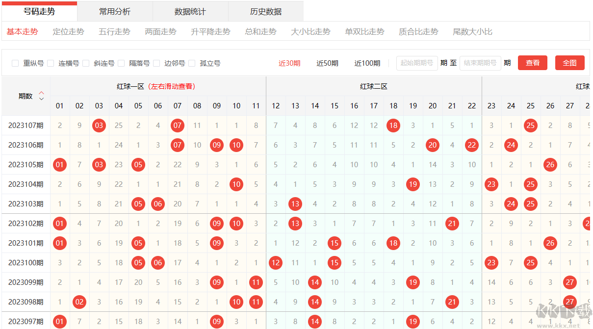This screenshot has height=329, width=593.
Task: Click the 2023105期 row label
Action: coord(26,165)
